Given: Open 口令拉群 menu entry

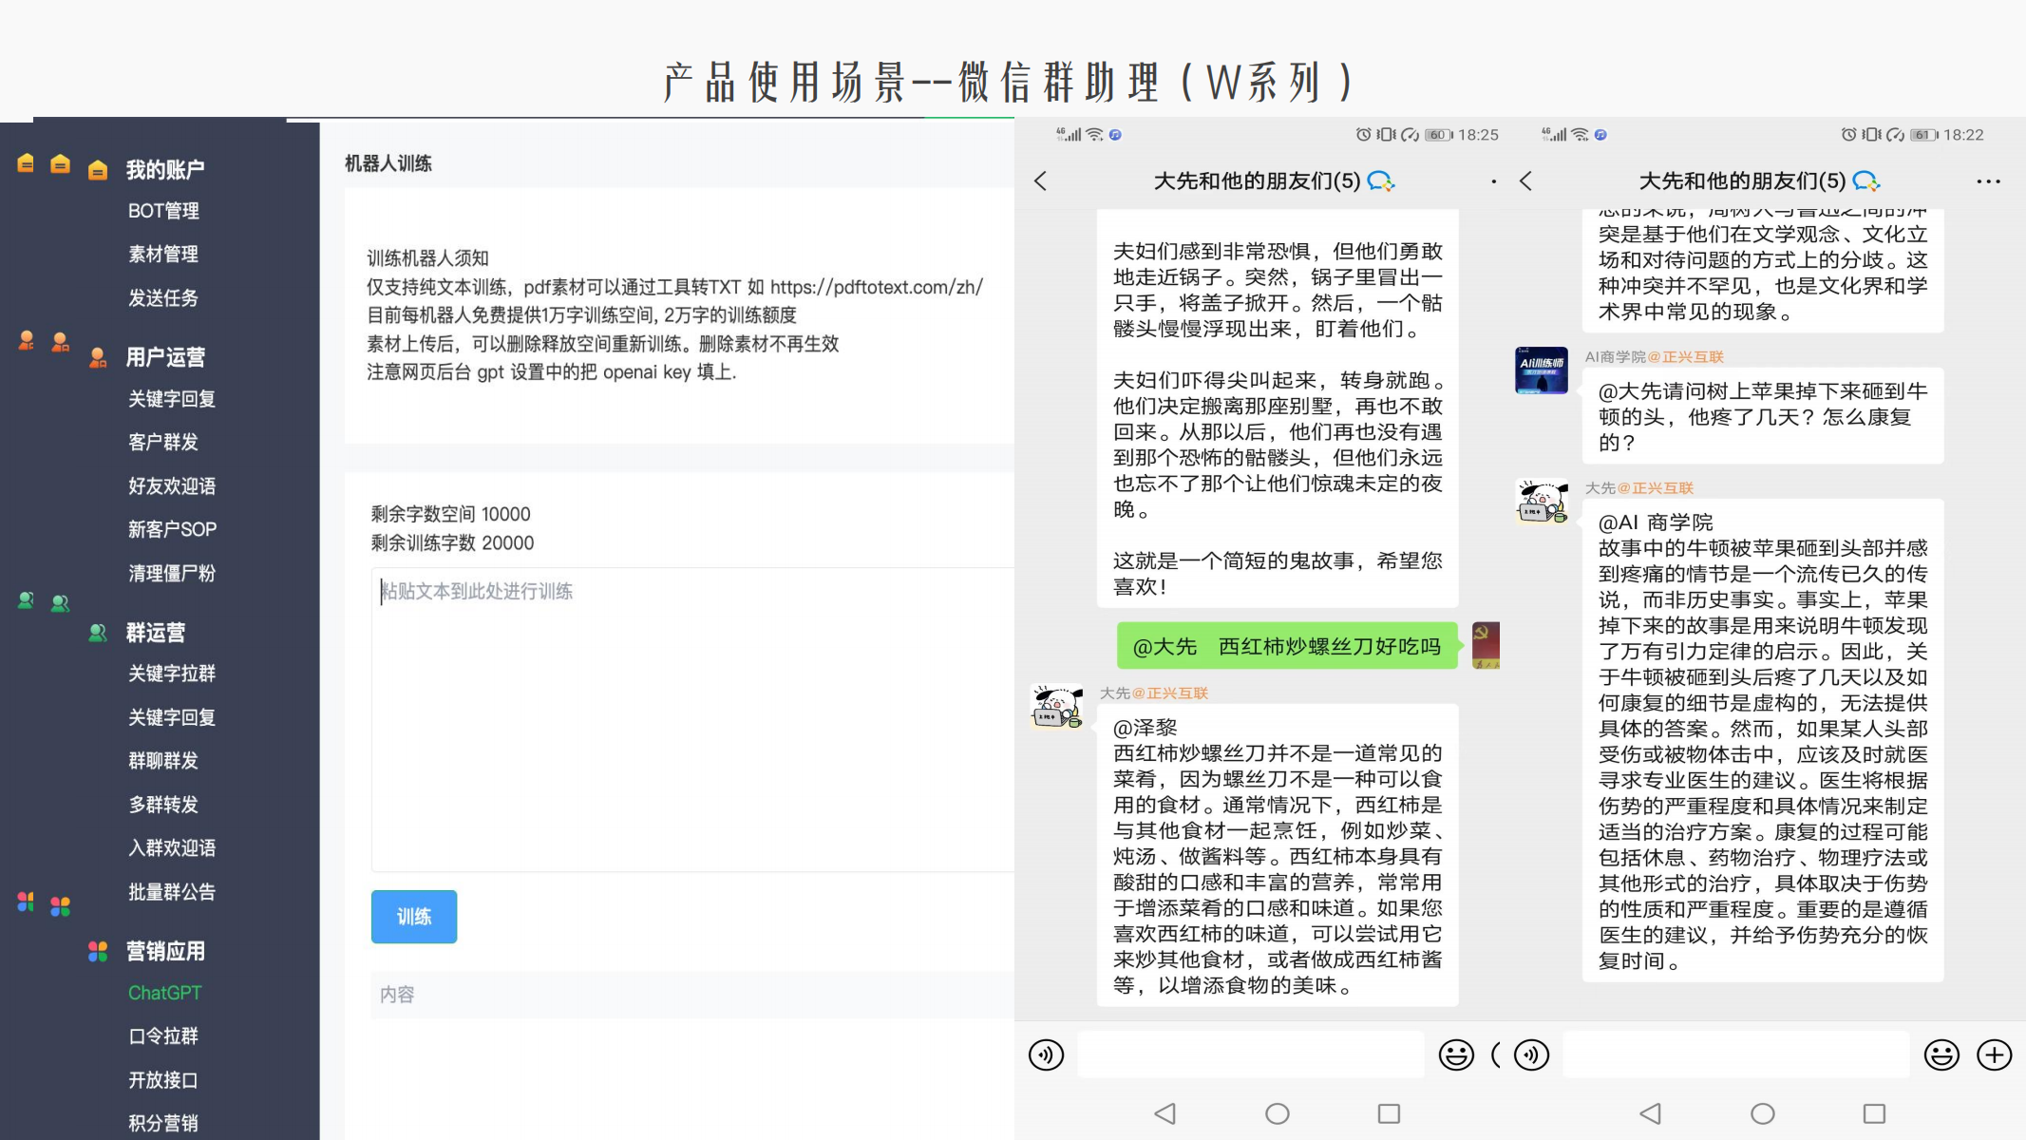Looking at the screenshot, I should (x=163, y=1036).
